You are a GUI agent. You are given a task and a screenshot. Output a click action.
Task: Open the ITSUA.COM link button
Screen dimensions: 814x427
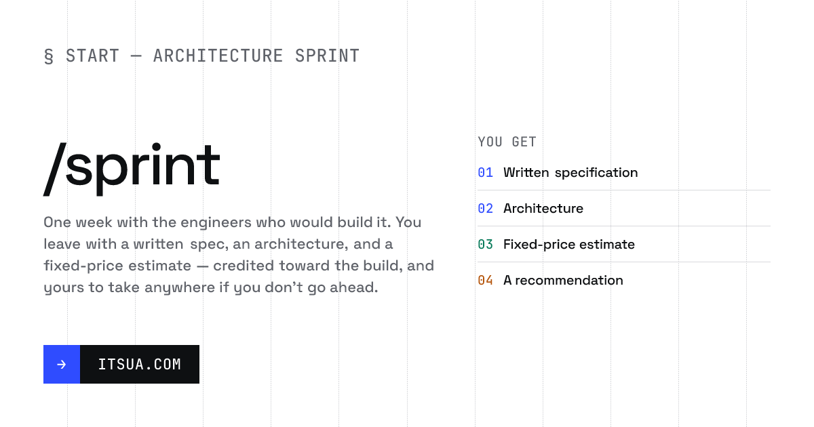pos(121,365)
